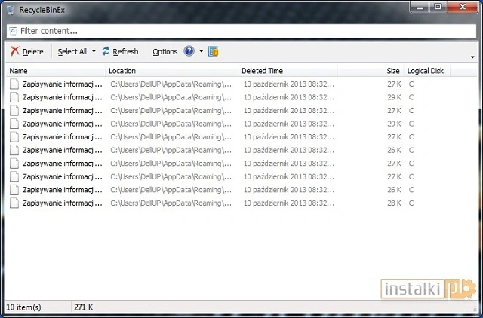Click the Select All button
The height and width of the screenshot is (318, 483).
72,51
